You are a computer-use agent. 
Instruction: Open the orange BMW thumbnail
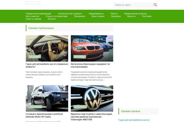(92, 48)
